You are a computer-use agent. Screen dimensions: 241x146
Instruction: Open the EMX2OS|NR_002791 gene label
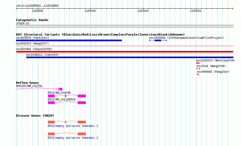pyautogui.click(x=29, y=86)
